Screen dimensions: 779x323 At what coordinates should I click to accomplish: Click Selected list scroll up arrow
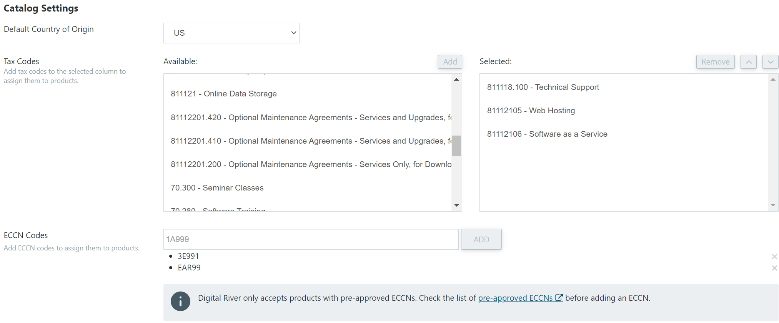(x=773, y=79)
